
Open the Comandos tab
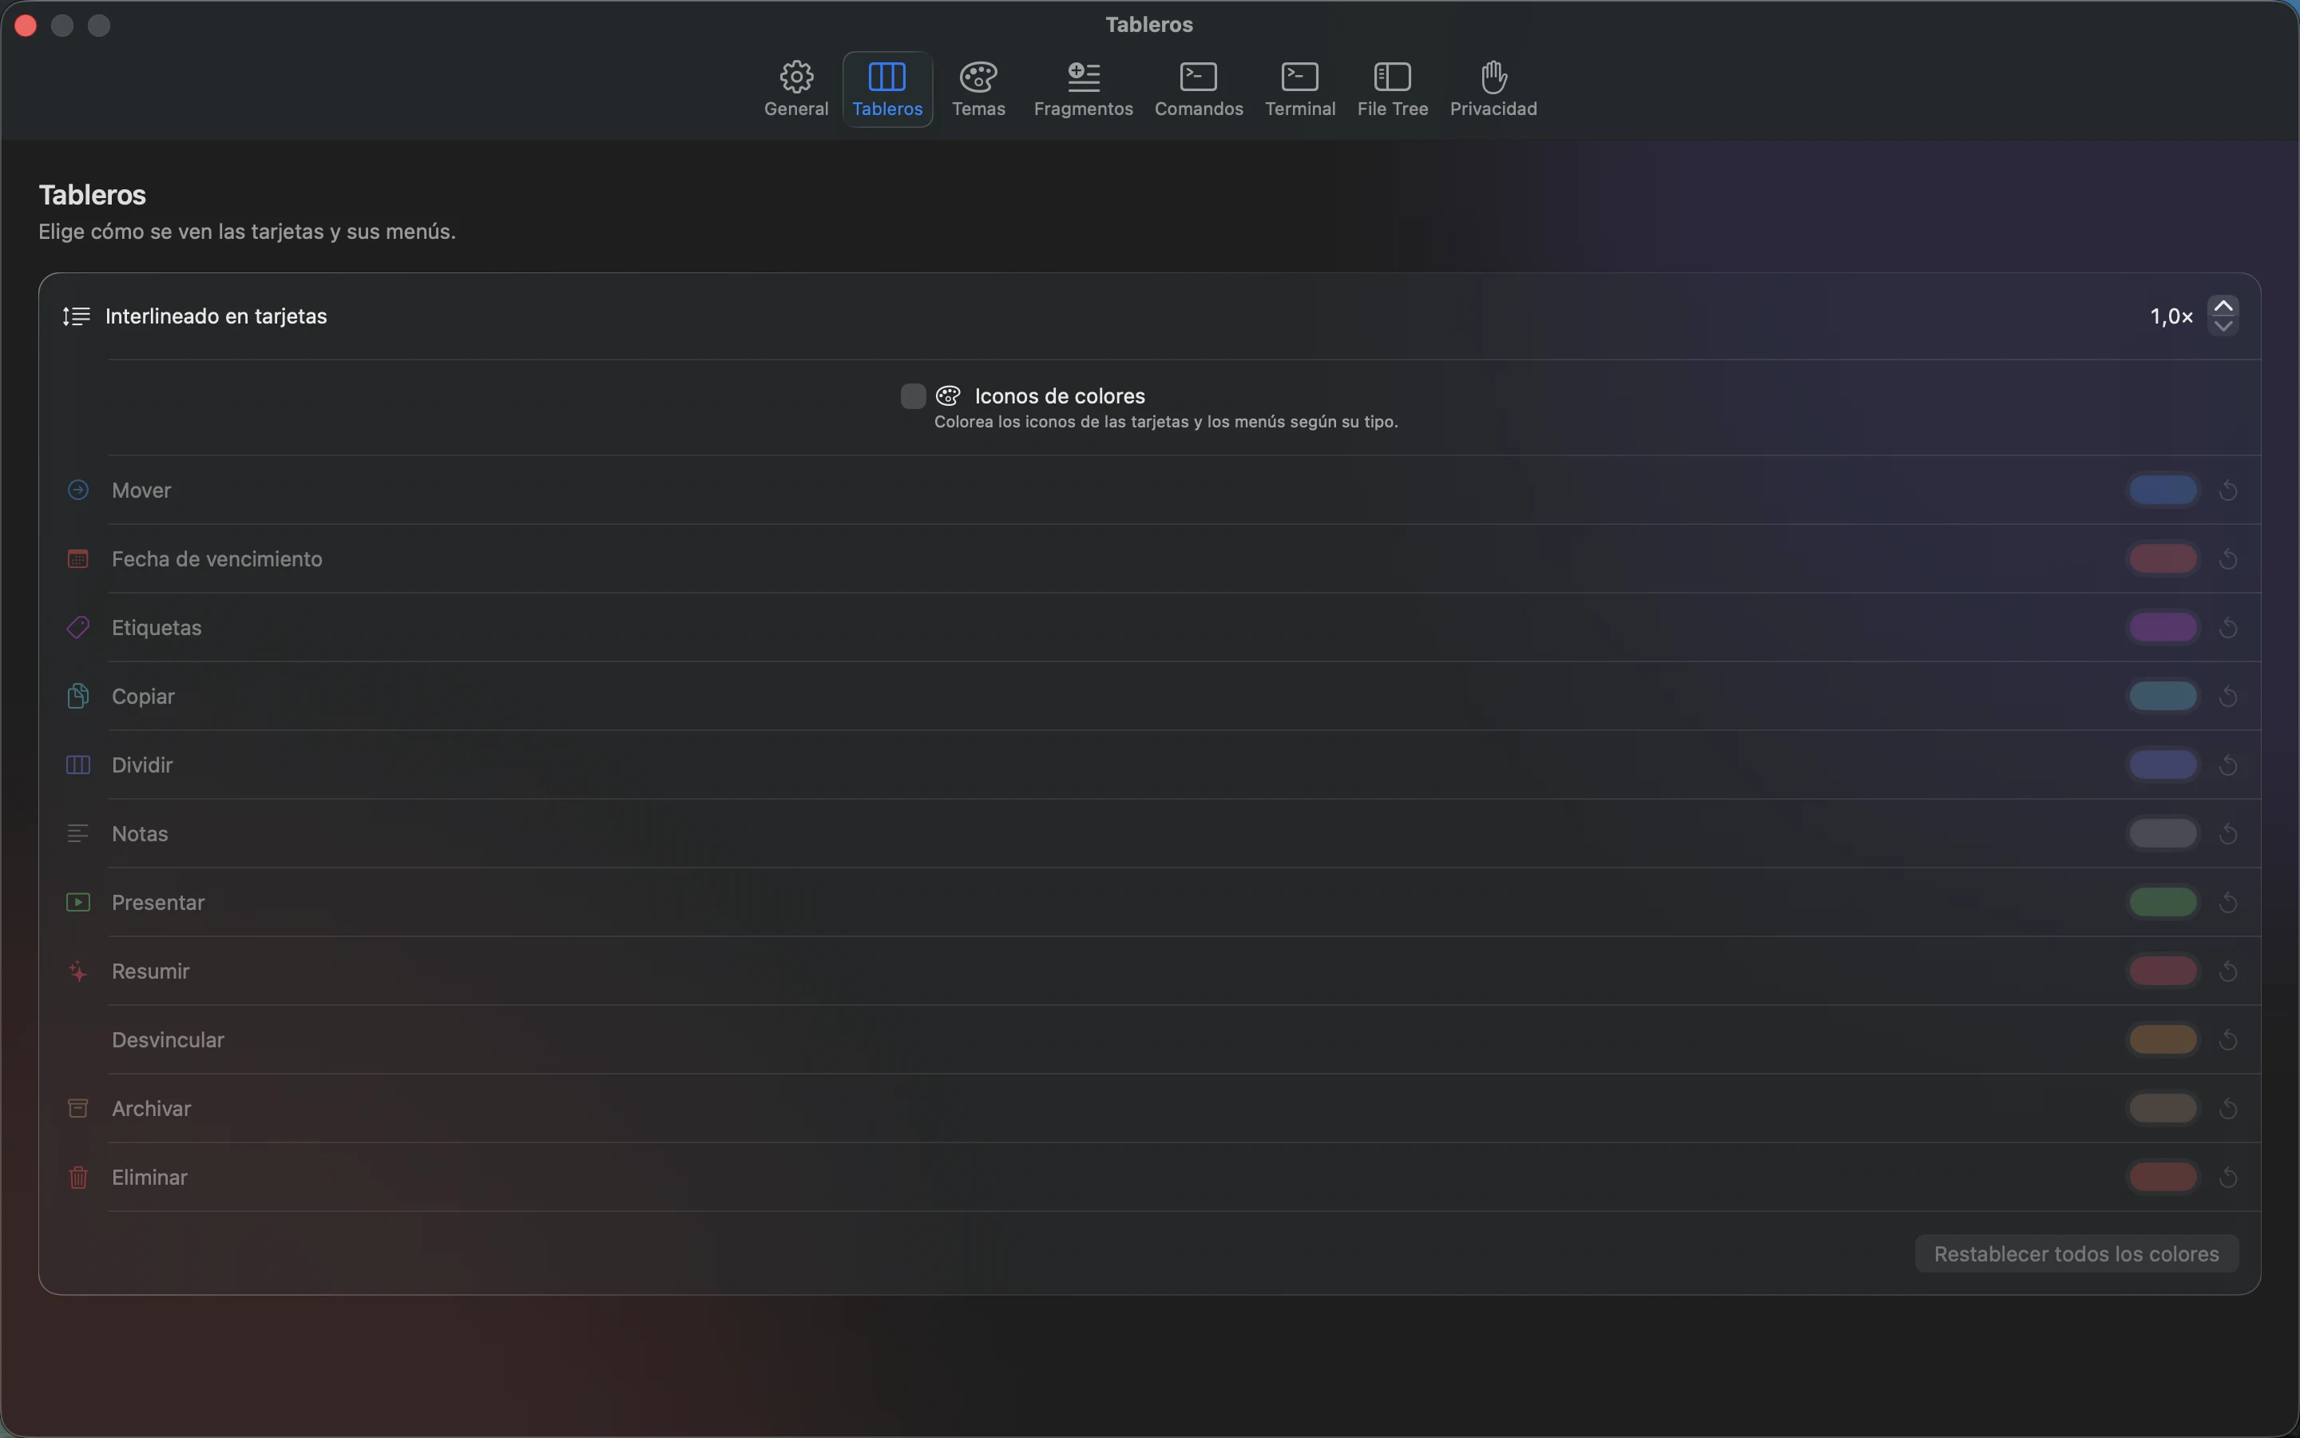tap(1199, 89)
